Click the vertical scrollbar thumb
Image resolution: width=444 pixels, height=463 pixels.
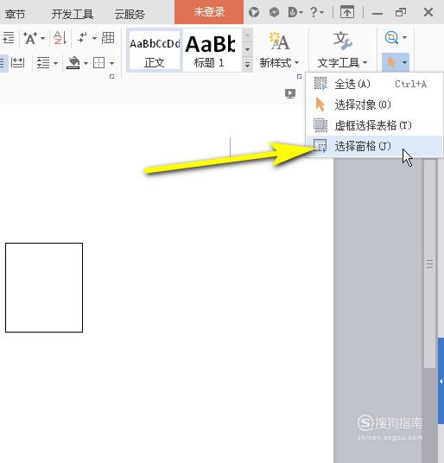pos(429,263)
